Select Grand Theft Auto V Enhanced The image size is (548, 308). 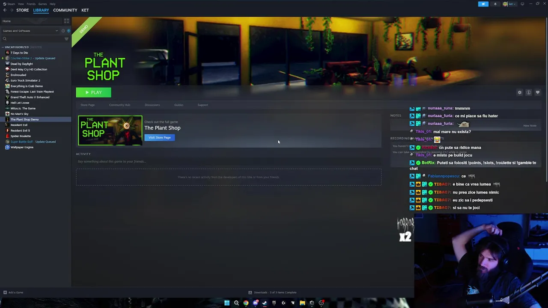coord(30,97)
